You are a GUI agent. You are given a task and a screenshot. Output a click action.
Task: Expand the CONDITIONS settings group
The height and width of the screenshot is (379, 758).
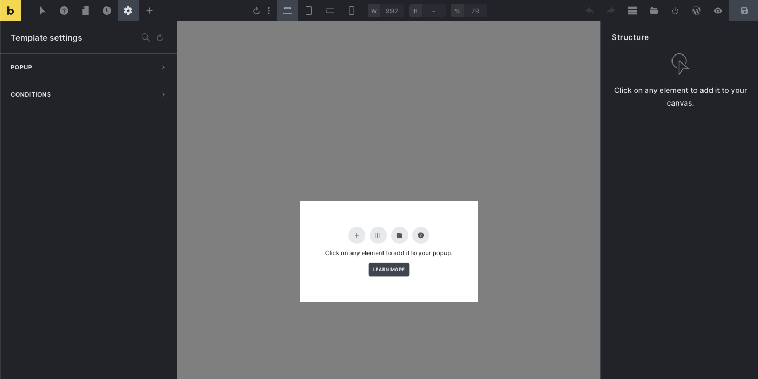coord(88,94)
